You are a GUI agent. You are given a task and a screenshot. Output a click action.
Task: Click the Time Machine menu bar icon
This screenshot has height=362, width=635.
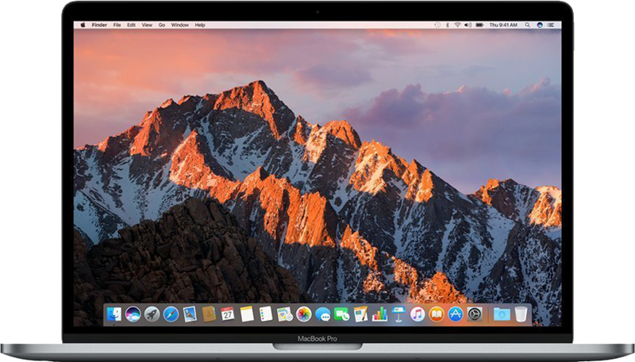(437, 25)
